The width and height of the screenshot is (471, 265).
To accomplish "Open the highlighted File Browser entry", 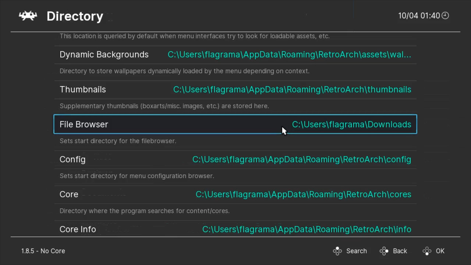I will (x=84, y=124).
